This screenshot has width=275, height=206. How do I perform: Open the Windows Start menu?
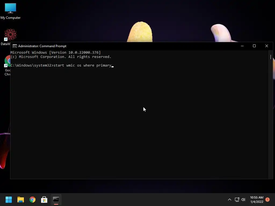[9, 200]
